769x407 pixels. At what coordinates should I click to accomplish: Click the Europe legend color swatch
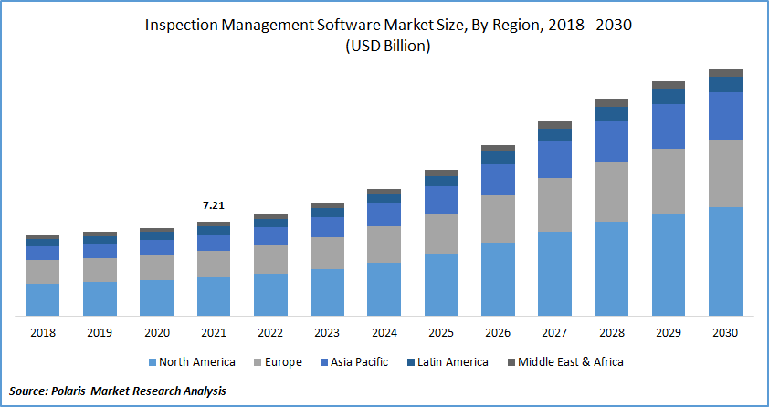pos(258,362)
